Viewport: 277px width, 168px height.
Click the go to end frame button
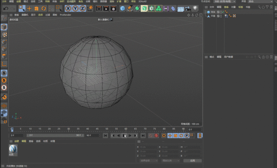(143, 135)
